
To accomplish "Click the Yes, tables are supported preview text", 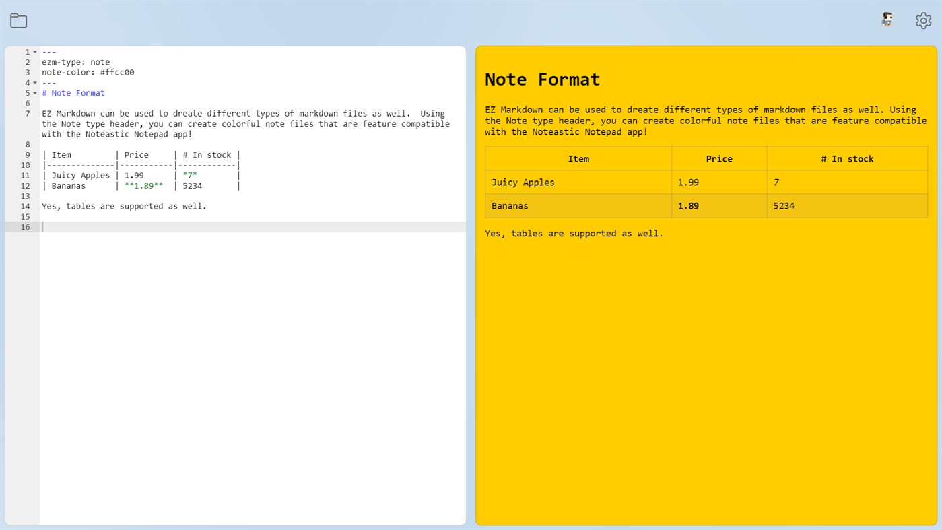I will click(x=573, y=233).
